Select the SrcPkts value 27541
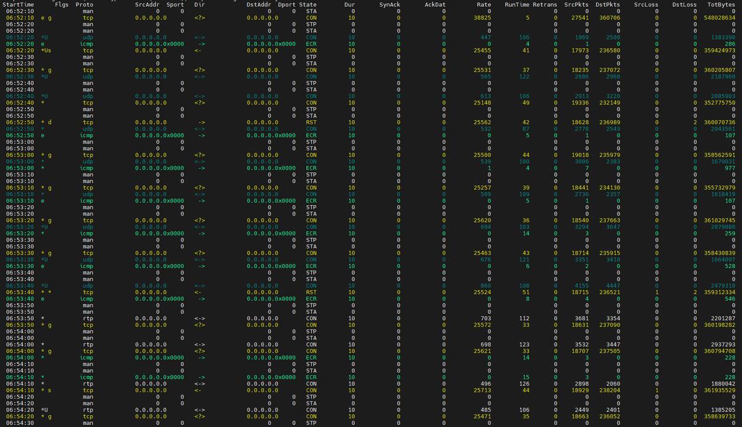 (x=581, y=18)
